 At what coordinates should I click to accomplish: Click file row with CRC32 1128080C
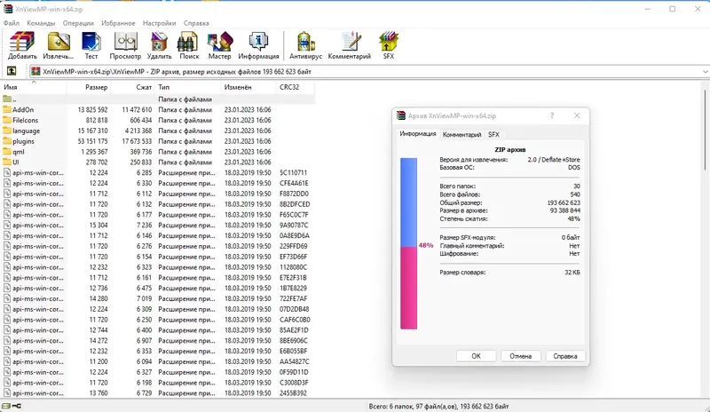(158, 267)
